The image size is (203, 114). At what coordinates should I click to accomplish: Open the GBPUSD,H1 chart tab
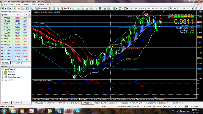pyautogui.click(x=63, y=103)
